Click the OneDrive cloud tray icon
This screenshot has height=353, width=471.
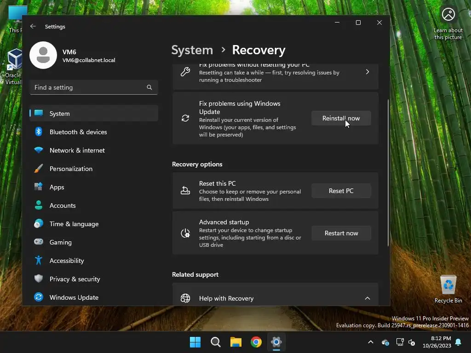(x=385, y=342)
